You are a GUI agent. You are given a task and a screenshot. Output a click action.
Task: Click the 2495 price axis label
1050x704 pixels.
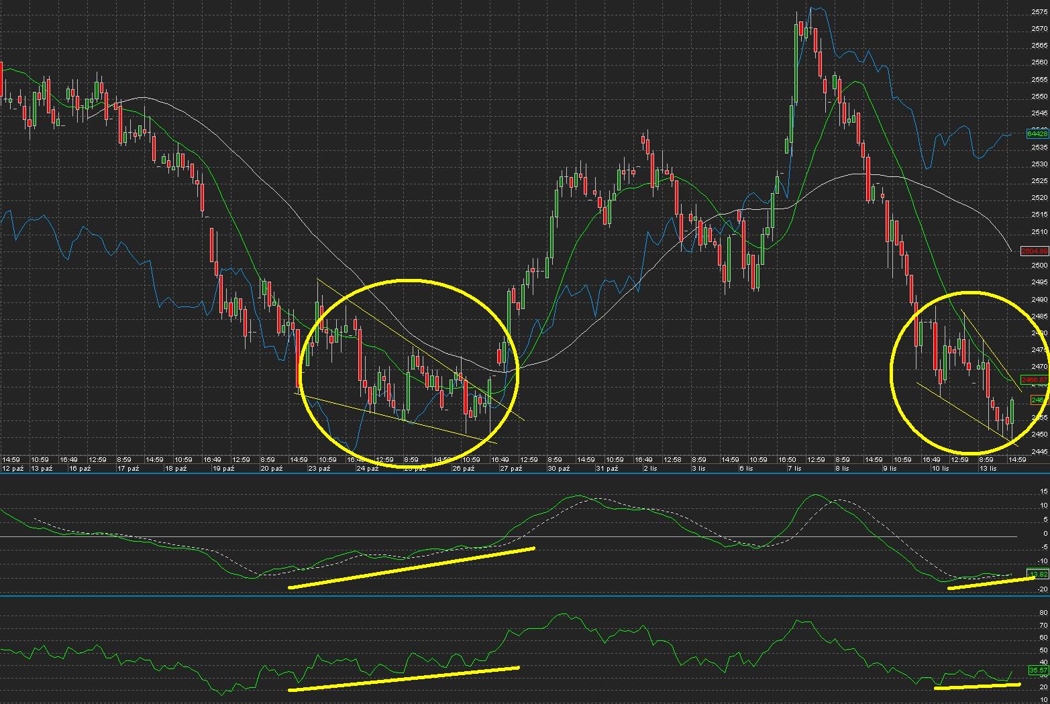click(1039, 282)
